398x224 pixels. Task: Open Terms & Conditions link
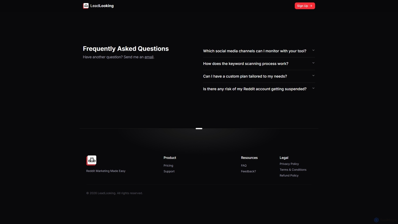tap(293, 170)
